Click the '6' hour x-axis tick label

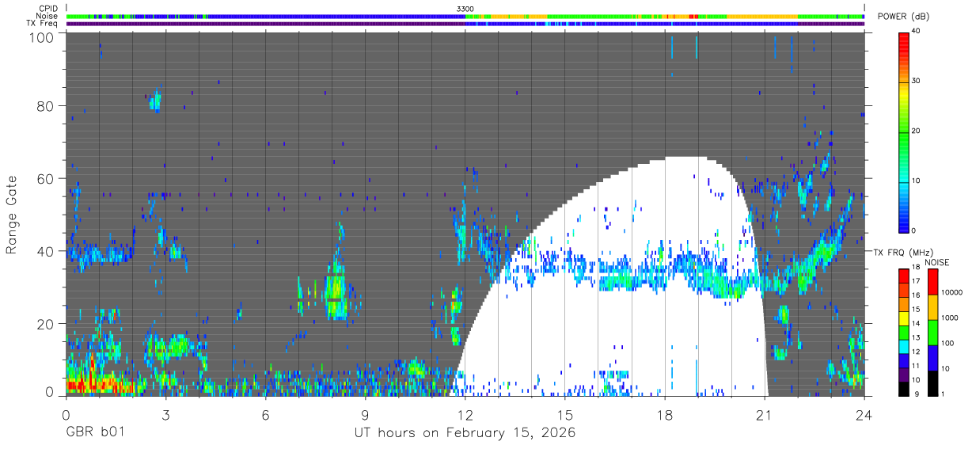click(266, 415)
